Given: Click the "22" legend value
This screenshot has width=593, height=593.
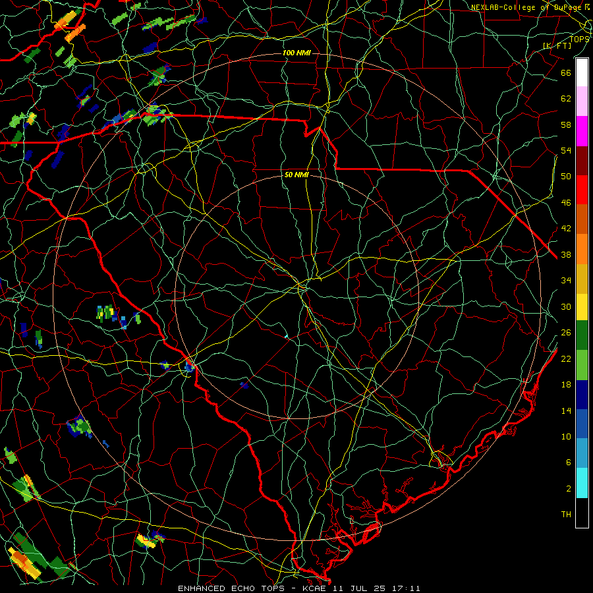Looking at the screenshot, I should coord(566,359).
